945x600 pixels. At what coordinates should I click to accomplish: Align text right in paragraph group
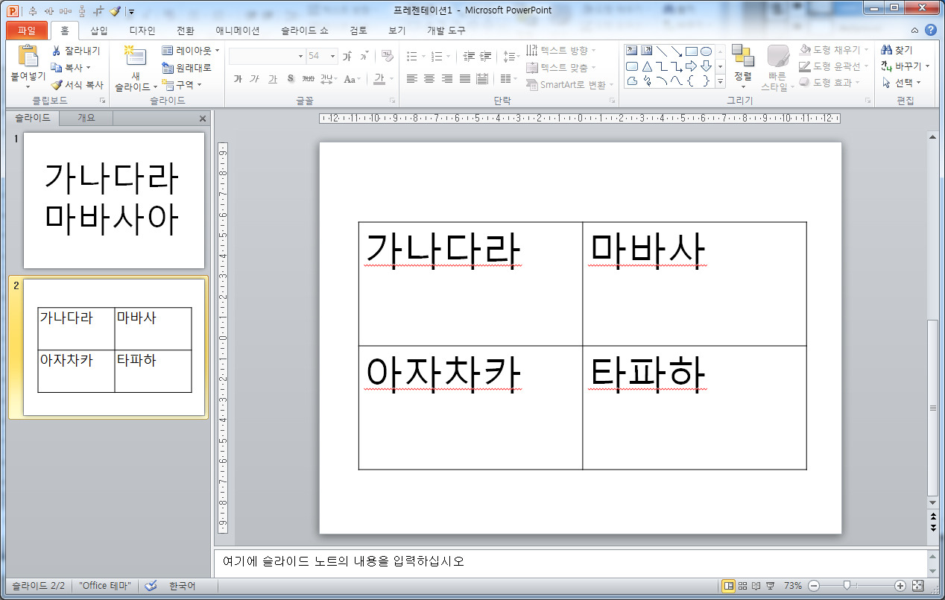pos(447,79)
